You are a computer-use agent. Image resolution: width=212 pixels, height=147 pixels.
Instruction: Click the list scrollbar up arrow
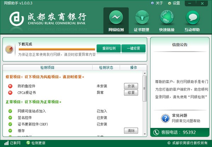tap(145, 73)
